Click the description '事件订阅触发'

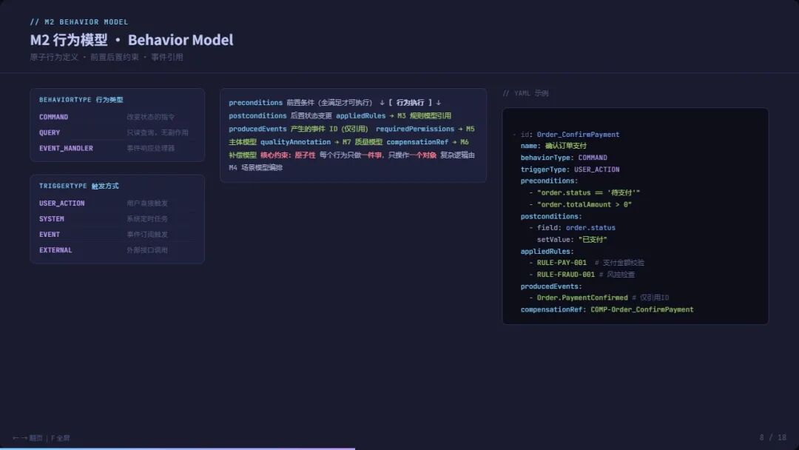point(147,235)
